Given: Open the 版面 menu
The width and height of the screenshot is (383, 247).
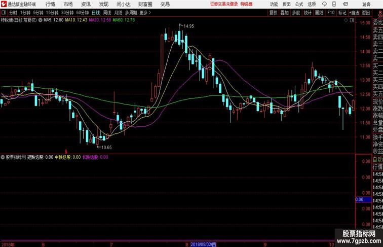Looking at the screenshot, I should click(x=287, y=4).
